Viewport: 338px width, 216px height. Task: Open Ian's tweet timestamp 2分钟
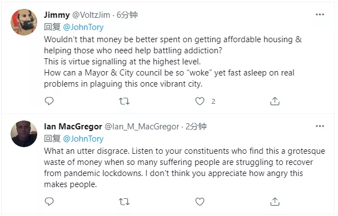[x=196, y=127]
